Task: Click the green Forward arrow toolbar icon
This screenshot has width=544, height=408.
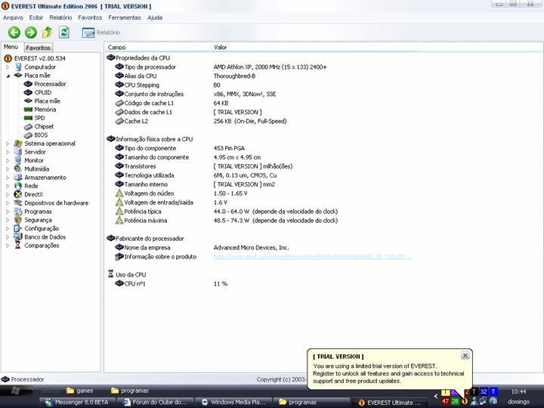Action: pos(30,32)
